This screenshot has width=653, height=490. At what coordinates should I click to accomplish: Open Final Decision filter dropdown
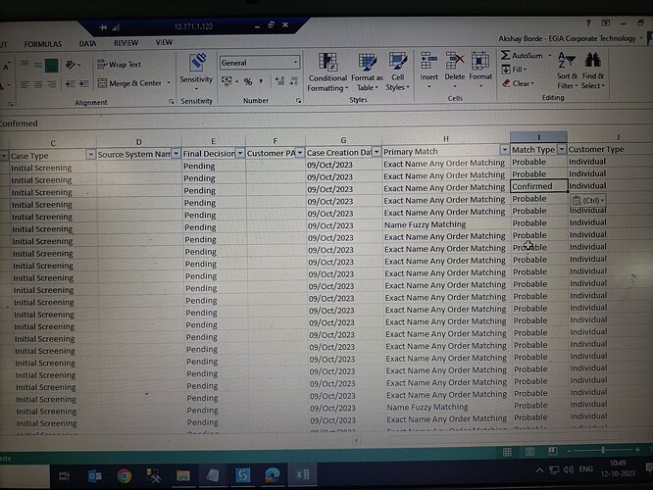point(240,153)
